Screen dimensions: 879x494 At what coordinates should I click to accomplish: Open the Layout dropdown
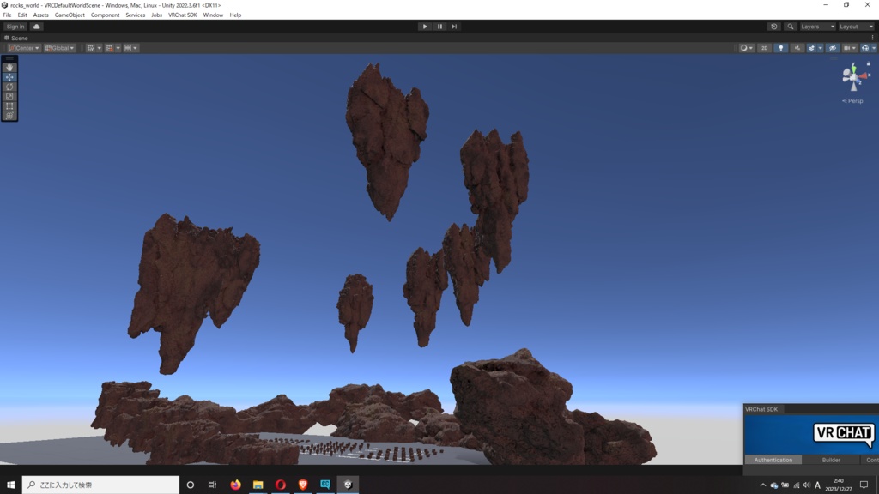tap(856, 27)
